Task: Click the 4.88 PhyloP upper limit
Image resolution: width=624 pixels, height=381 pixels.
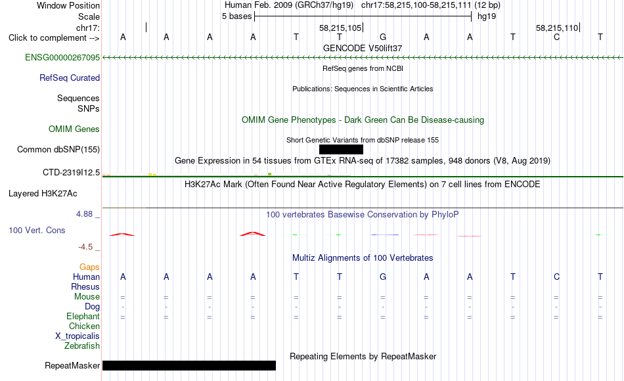Action: 84,214
